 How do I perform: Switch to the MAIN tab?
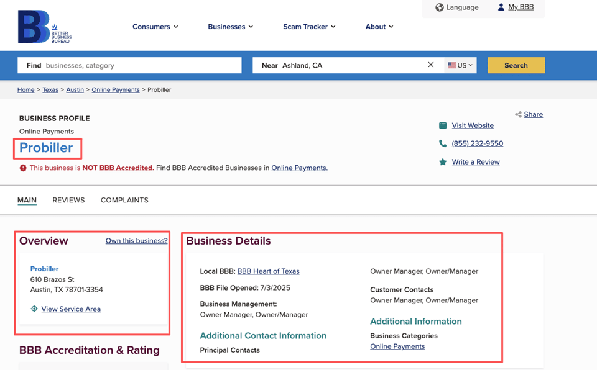point(27,200)
